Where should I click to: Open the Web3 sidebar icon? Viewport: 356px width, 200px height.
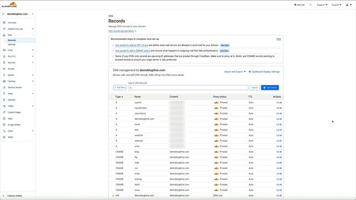(x=4, y=137)
